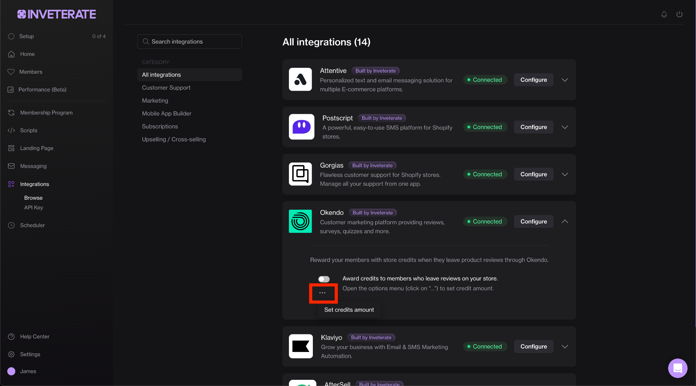This screenshot has width=696, height=386.
Task: Open API Key in sidebar
Action: 33,208
